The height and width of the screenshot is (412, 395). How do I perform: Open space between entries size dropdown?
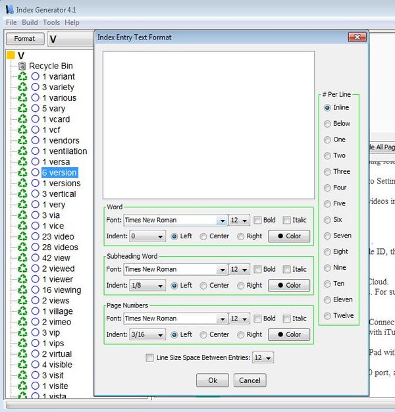tap(263, 357)
